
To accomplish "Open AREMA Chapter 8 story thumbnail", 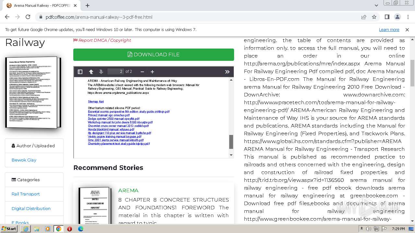I will click(95, 205).
